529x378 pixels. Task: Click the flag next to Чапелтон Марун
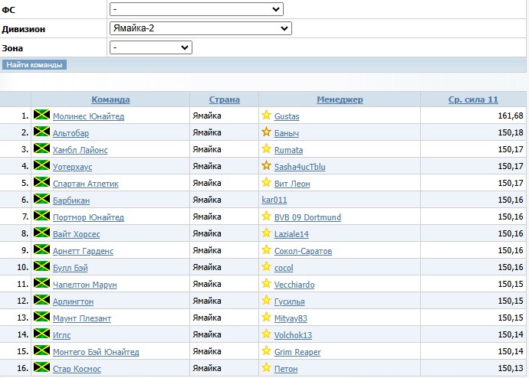coord(41,283)
